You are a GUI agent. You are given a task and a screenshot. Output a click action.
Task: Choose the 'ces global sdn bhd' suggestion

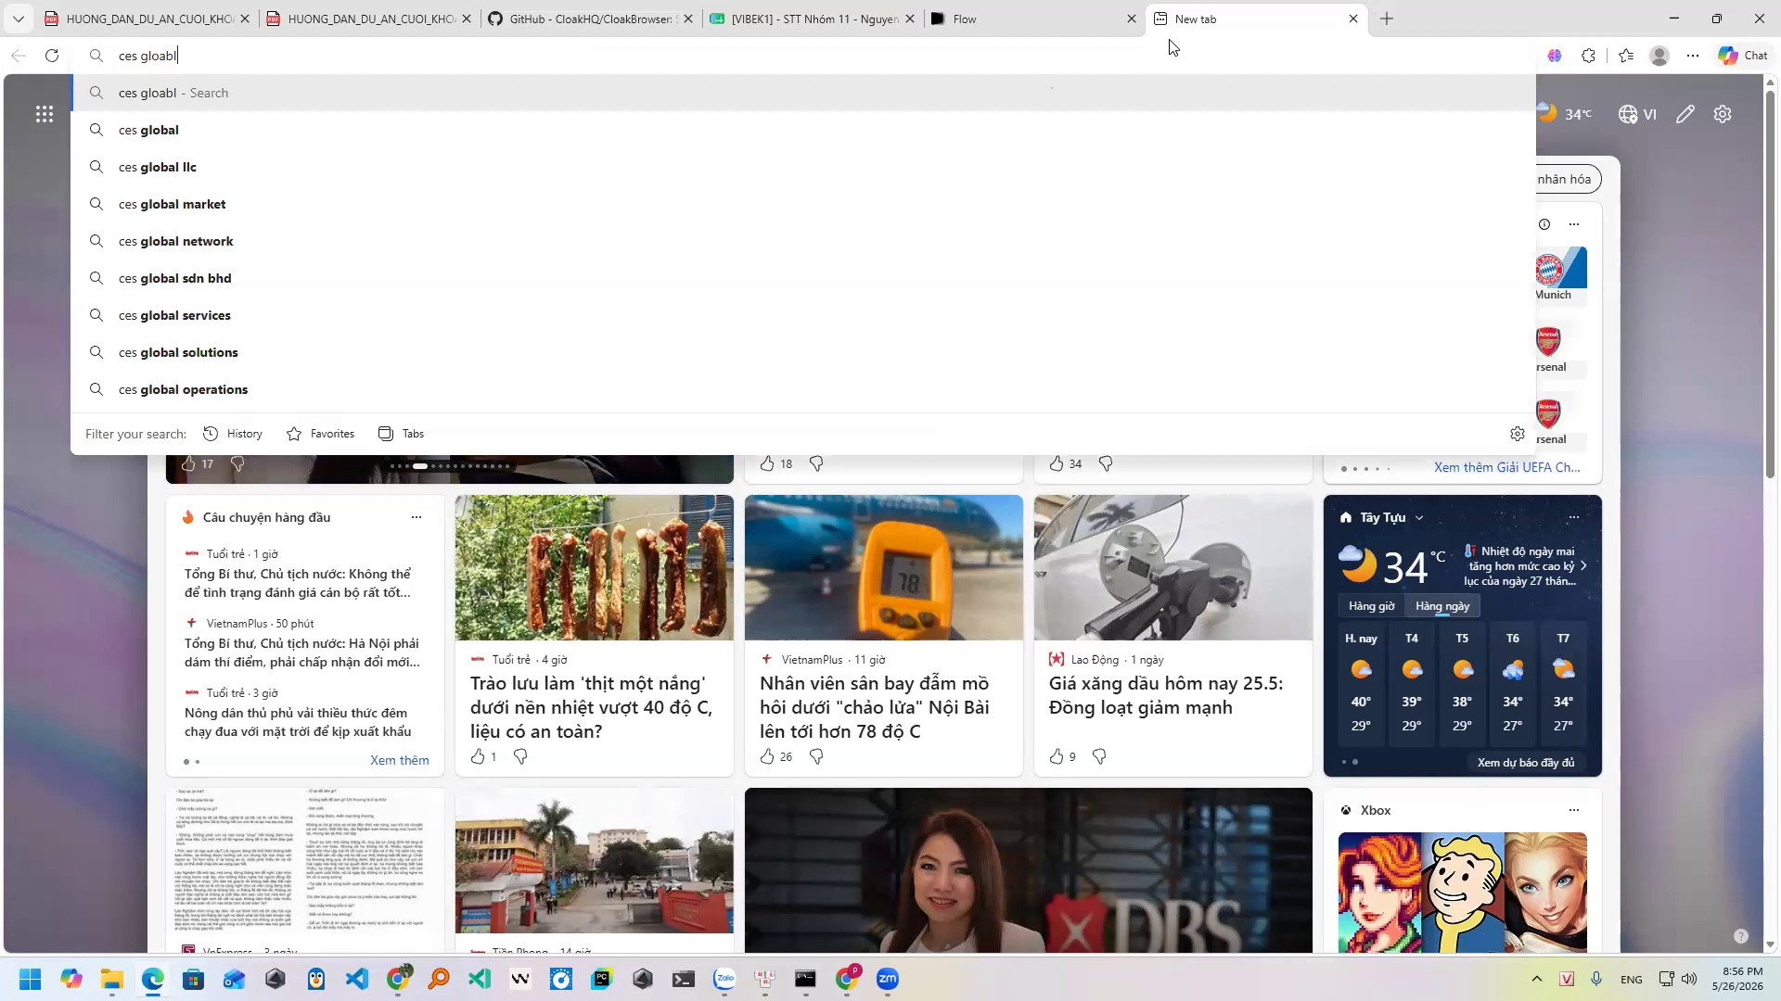pos(803,278)
